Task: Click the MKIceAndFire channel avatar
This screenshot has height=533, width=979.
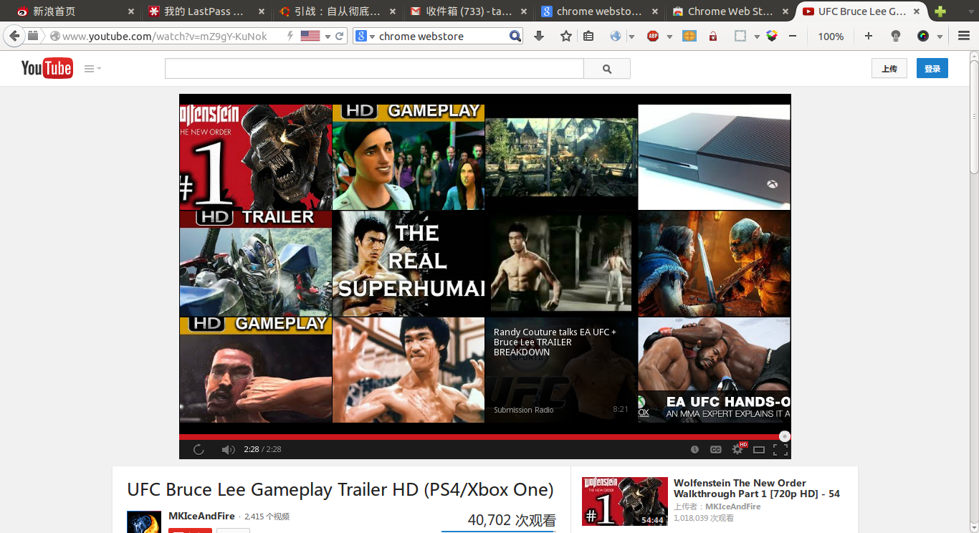Action: [144, 522]
